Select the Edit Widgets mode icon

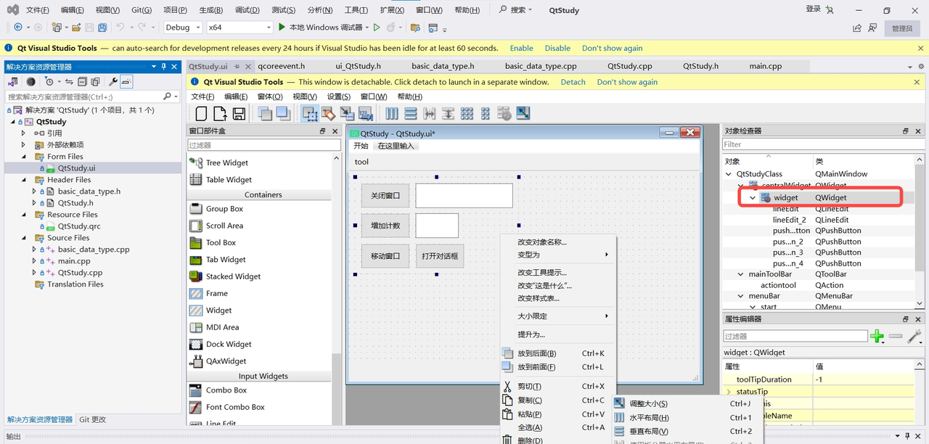(310, 114)
